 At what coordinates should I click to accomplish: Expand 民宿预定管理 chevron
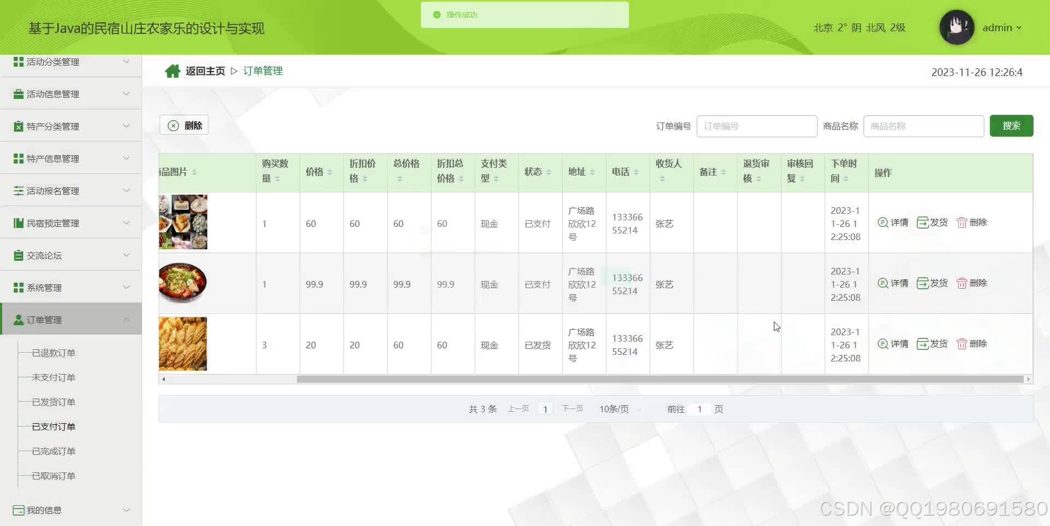[126, 223]
